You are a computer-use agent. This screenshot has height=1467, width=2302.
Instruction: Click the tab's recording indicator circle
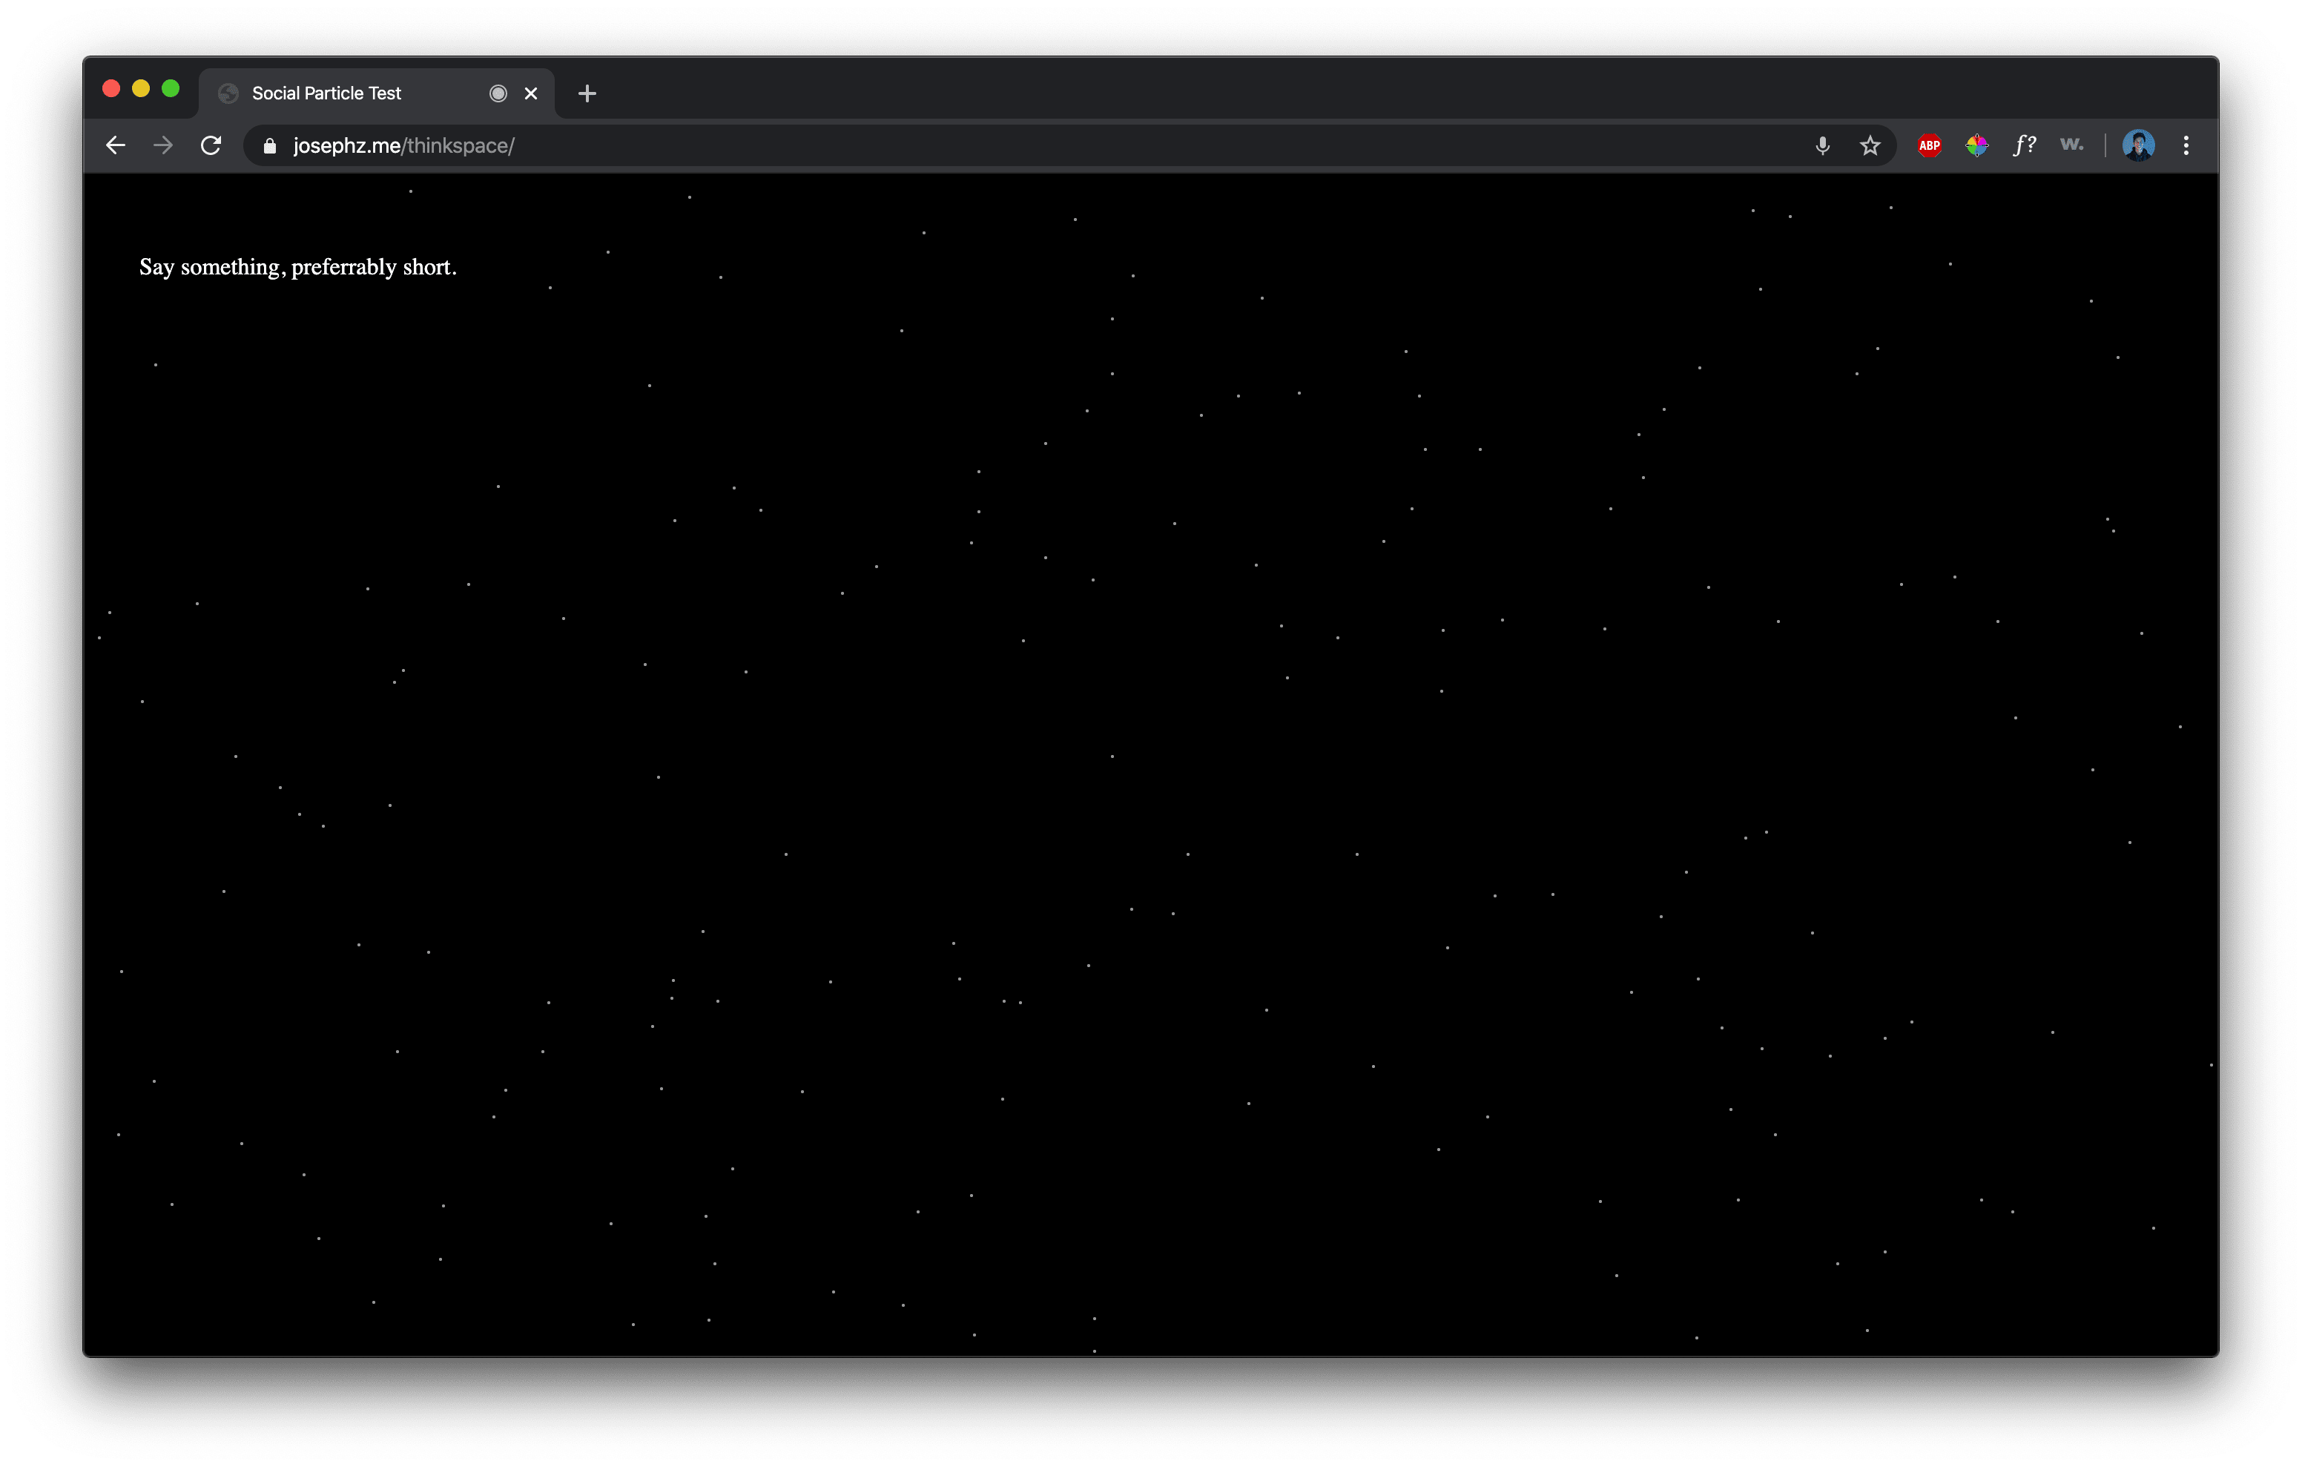(498, 93)
